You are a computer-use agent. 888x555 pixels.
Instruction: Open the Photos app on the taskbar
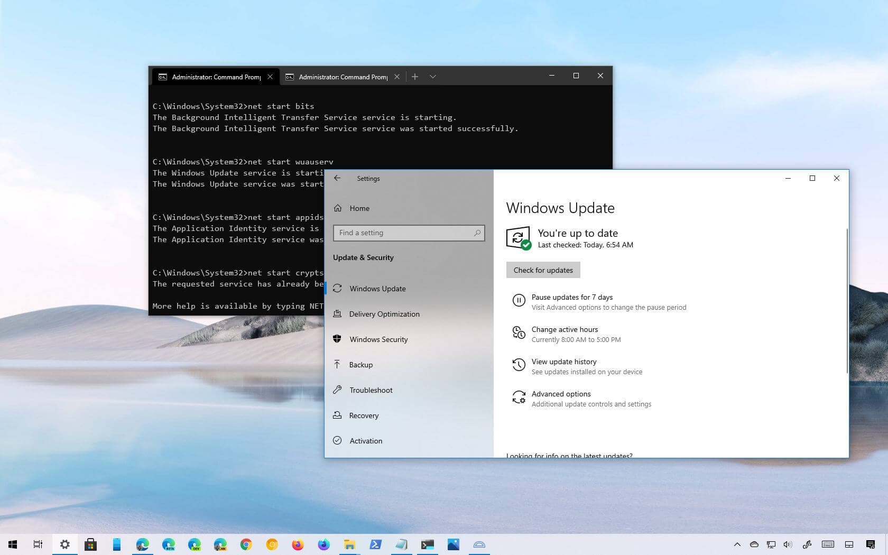(454, 544)
